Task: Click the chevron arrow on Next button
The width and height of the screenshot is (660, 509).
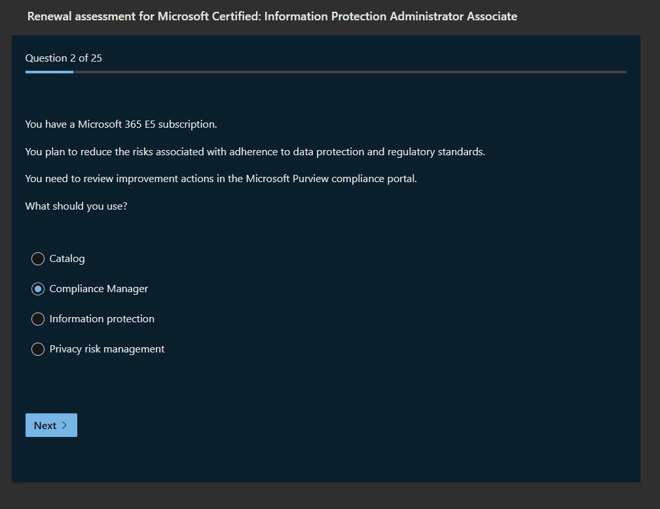Action: [x=64, y=425]
